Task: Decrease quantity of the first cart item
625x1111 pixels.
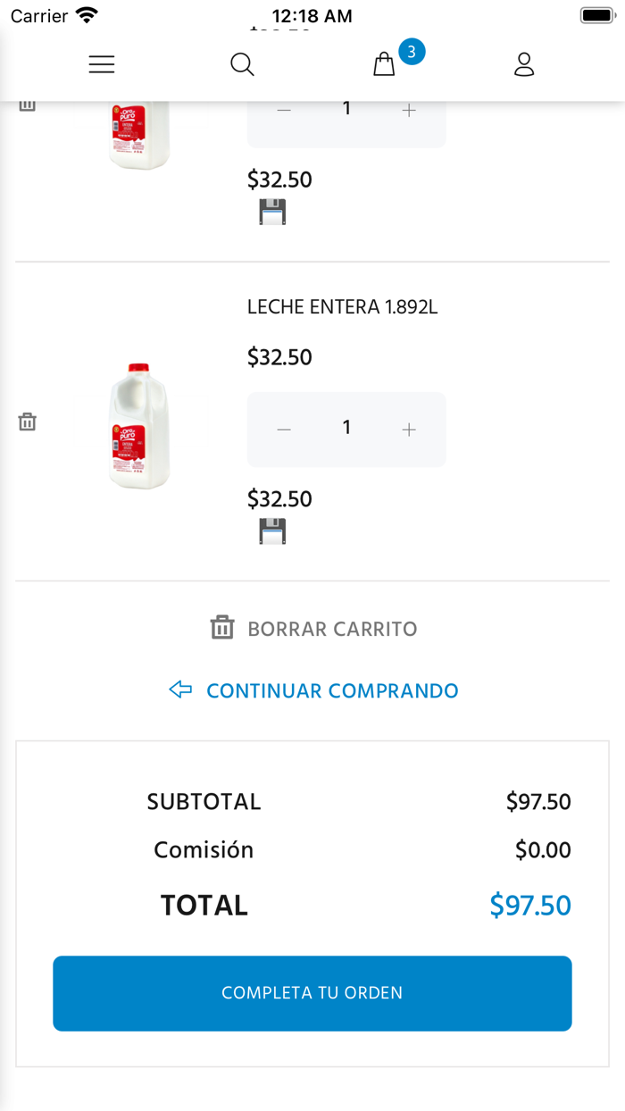Action: (x=284, y=109)
